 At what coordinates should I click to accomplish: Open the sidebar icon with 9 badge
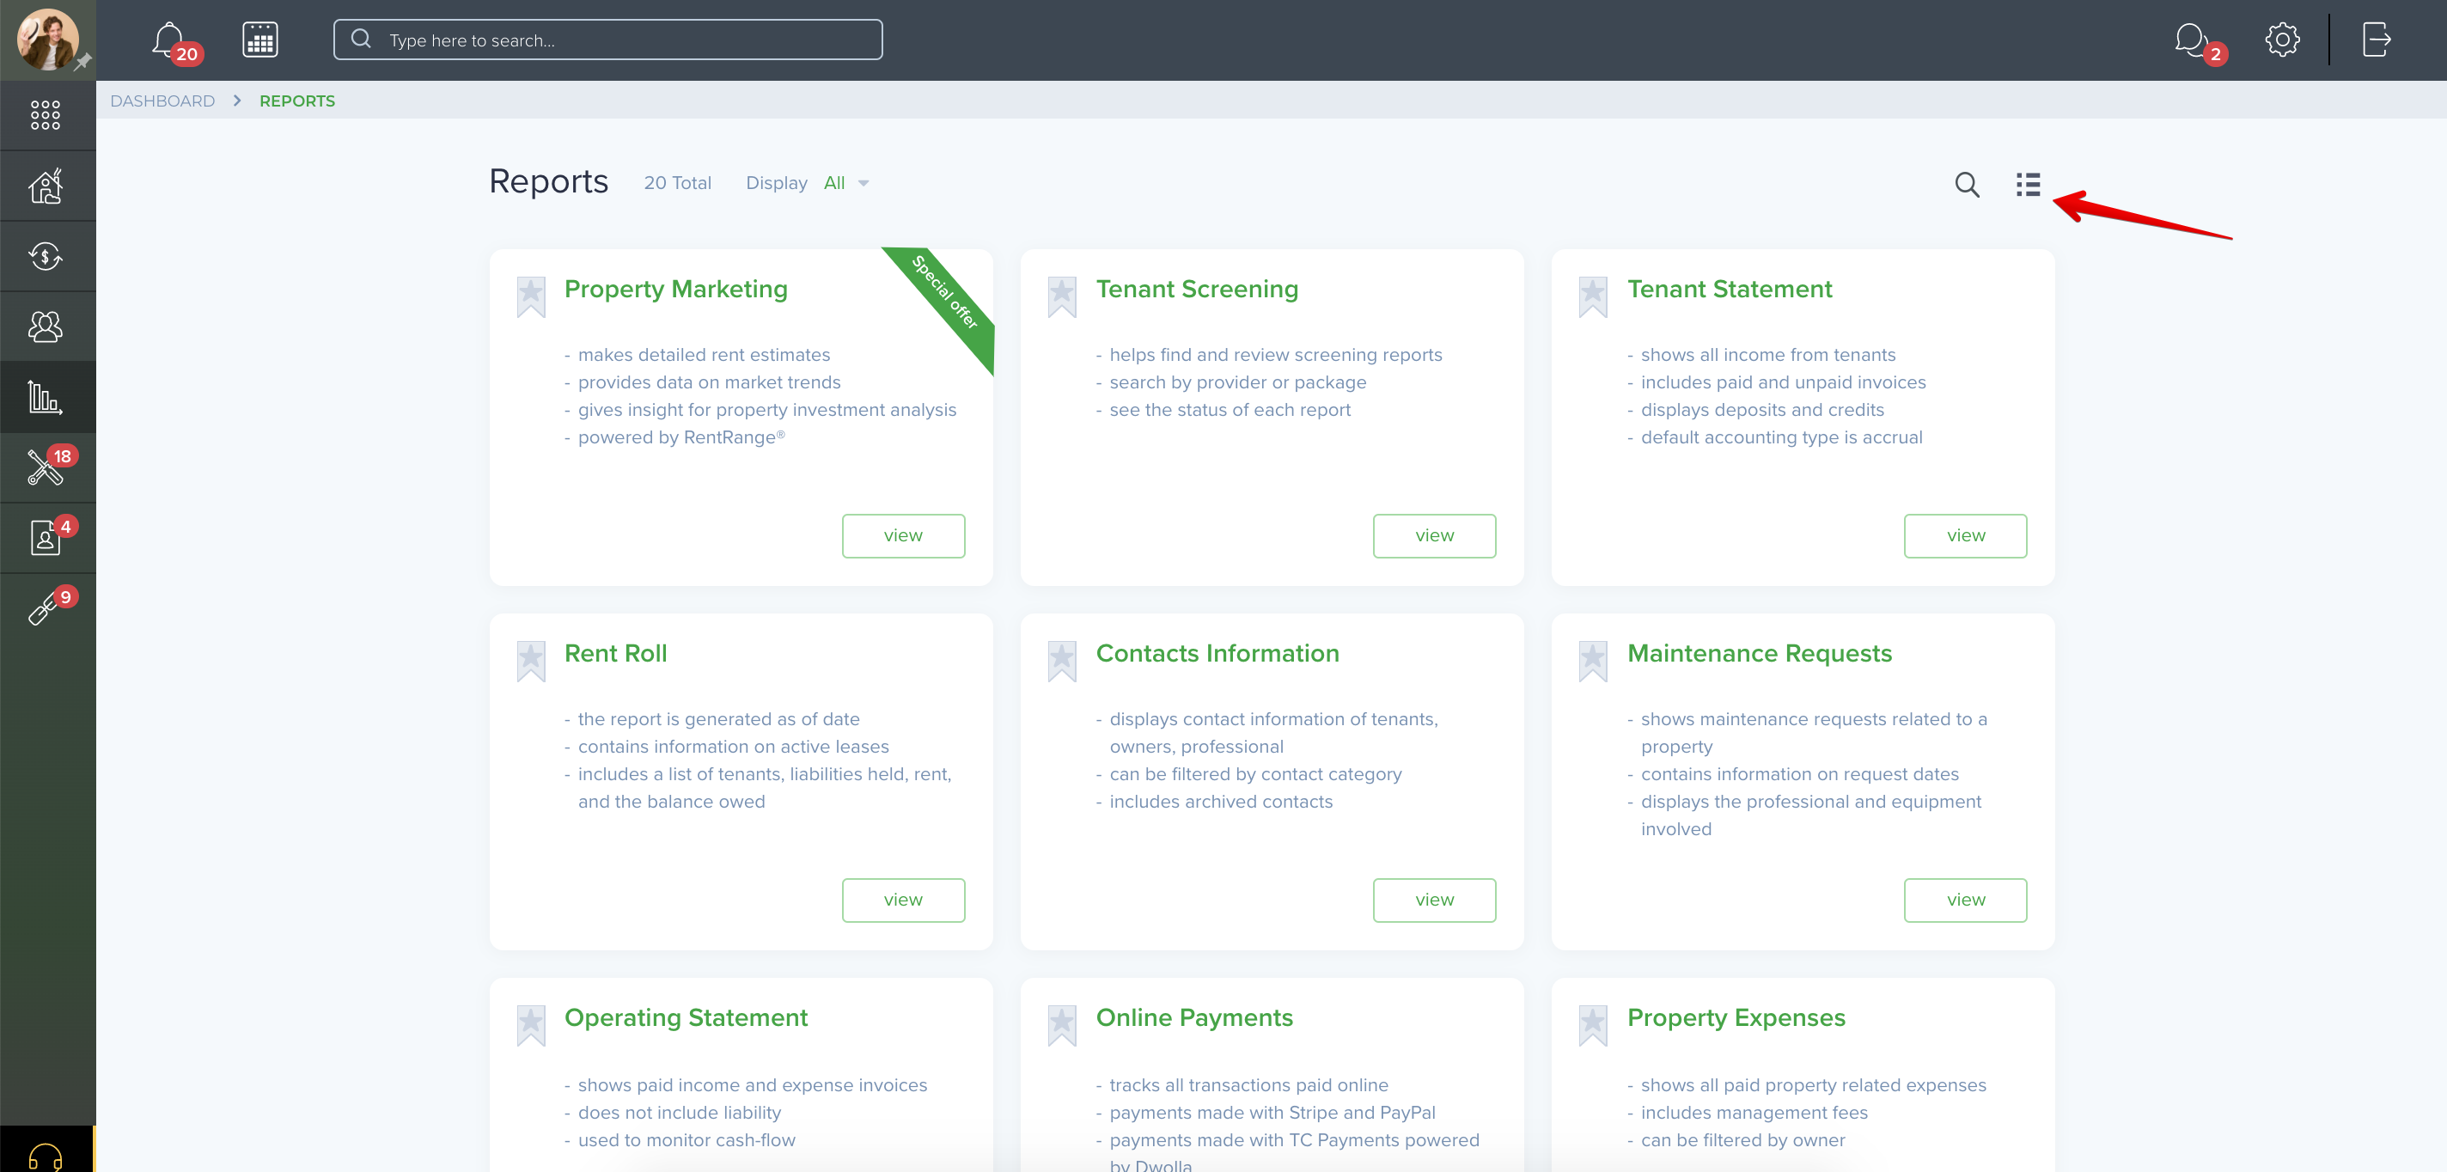[x=44, y=607]
